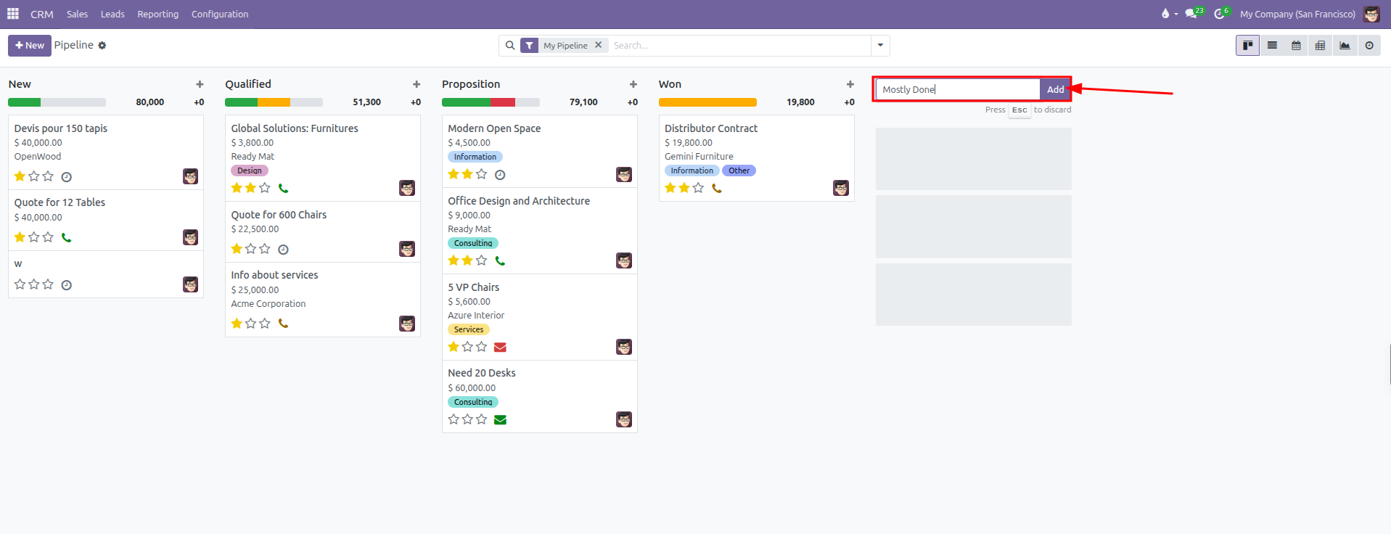
Task: Quick add a lead in New column
Action: pos(200,84)
